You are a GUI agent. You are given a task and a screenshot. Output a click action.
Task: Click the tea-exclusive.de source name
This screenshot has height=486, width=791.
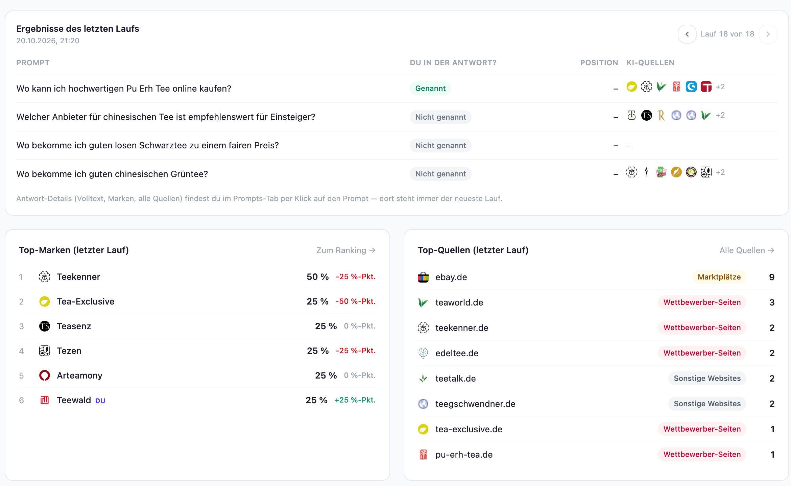469,429
